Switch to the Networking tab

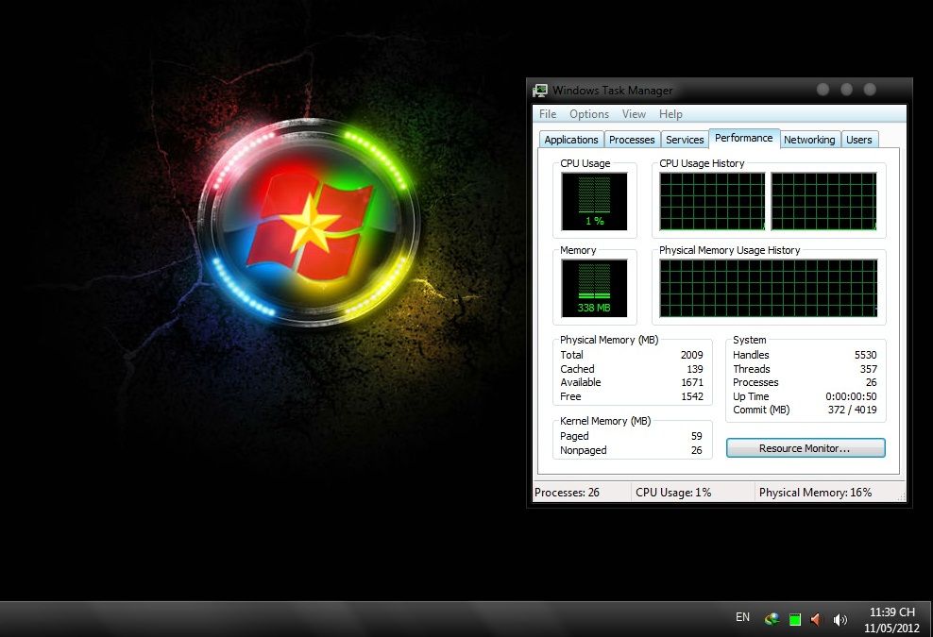tap(809, 140)
